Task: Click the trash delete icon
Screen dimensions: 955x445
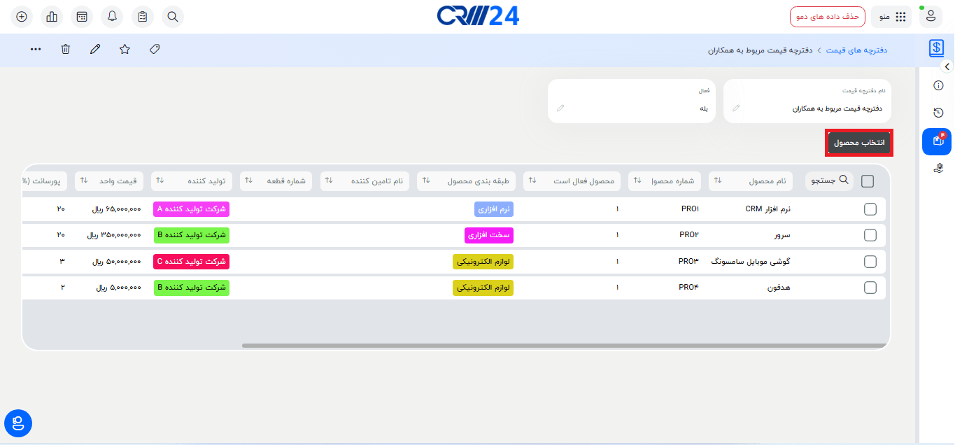Action: click(65, 49)
